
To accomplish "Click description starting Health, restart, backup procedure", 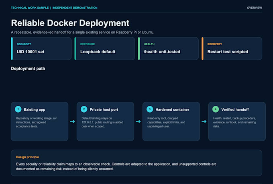I will [x=234, y=122].
